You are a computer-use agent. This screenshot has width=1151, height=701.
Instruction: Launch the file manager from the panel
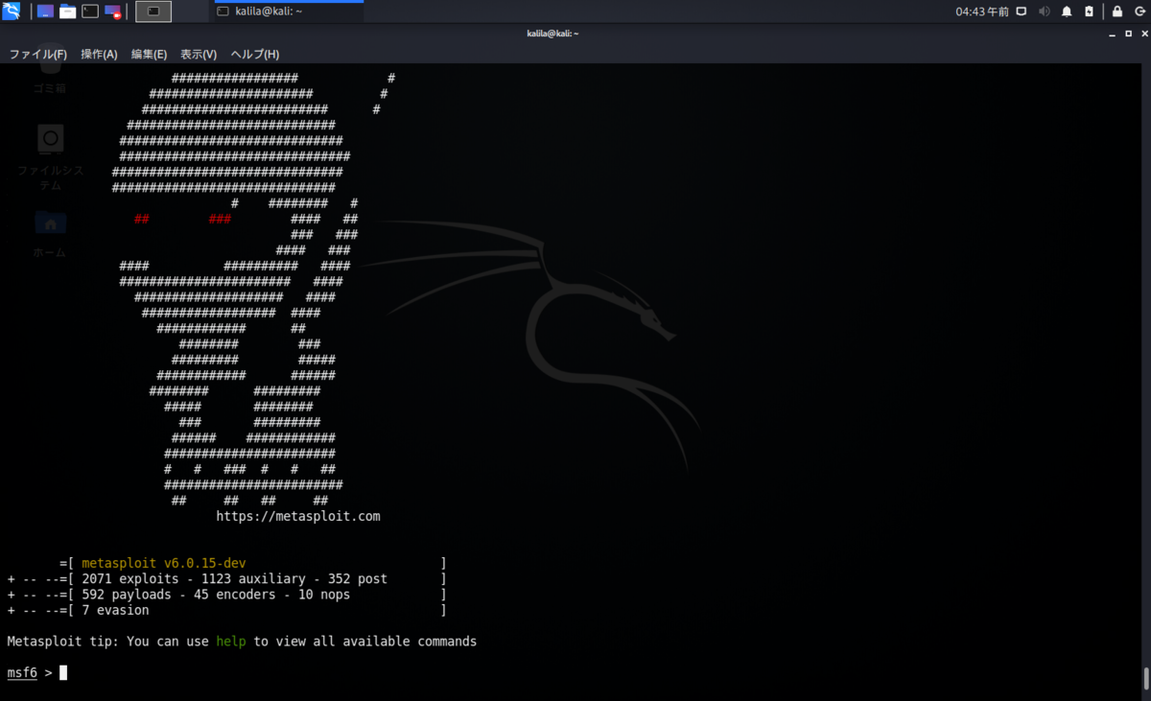pos(68,12)
